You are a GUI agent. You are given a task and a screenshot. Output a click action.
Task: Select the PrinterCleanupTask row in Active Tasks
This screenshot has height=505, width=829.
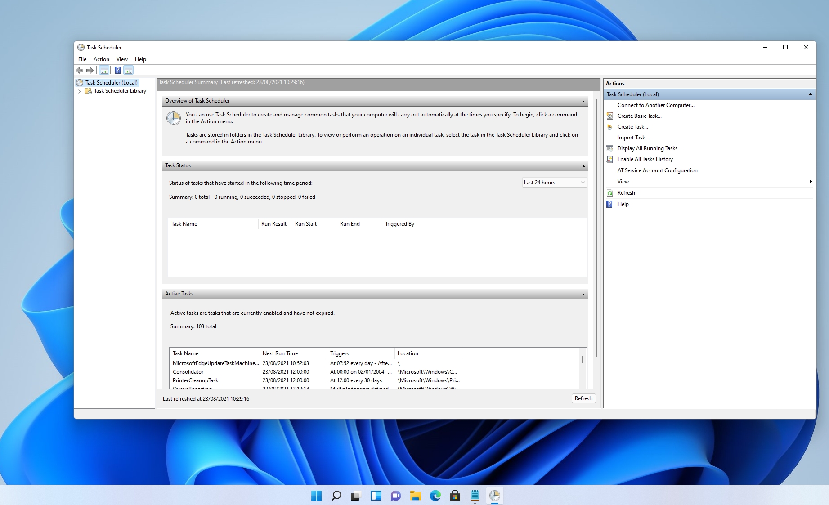[196, 380]
